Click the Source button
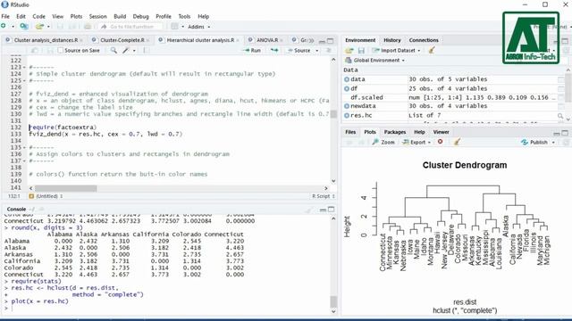 [299, 50]
